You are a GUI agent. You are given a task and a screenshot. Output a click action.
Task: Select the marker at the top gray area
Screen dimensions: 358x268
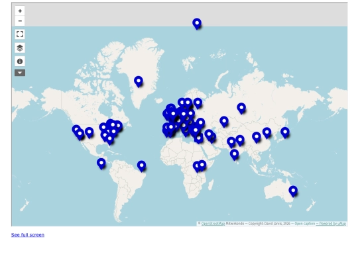197,24
